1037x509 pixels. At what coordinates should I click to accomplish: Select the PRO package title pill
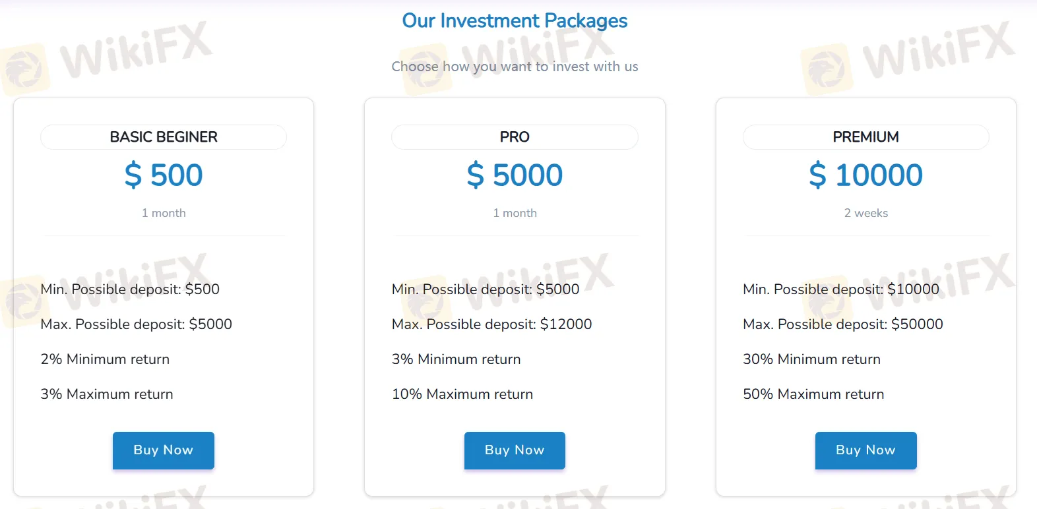tap(515, 137)
